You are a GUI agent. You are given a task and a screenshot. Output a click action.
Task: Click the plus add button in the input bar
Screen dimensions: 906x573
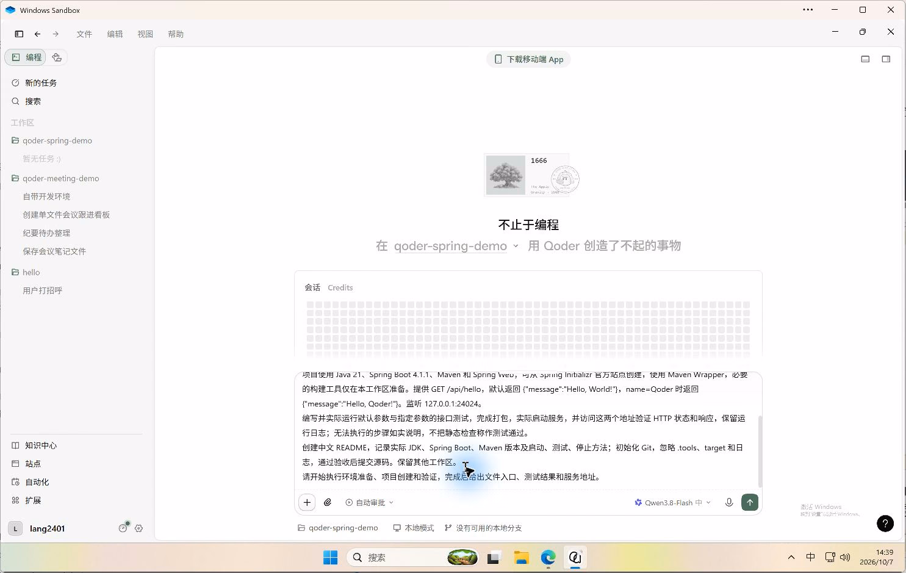[307, 502]
